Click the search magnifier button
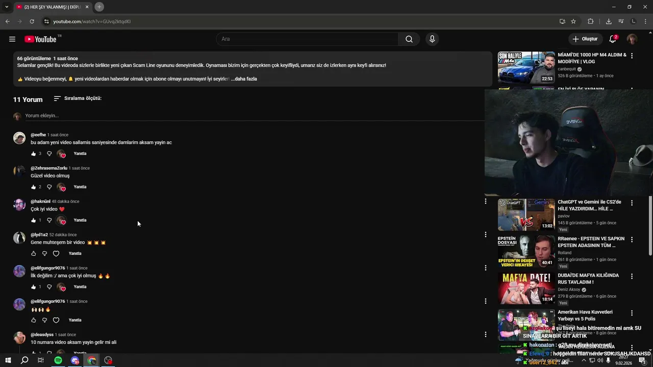The width and height of the screenshot is (653, 367). coord(409,39)
